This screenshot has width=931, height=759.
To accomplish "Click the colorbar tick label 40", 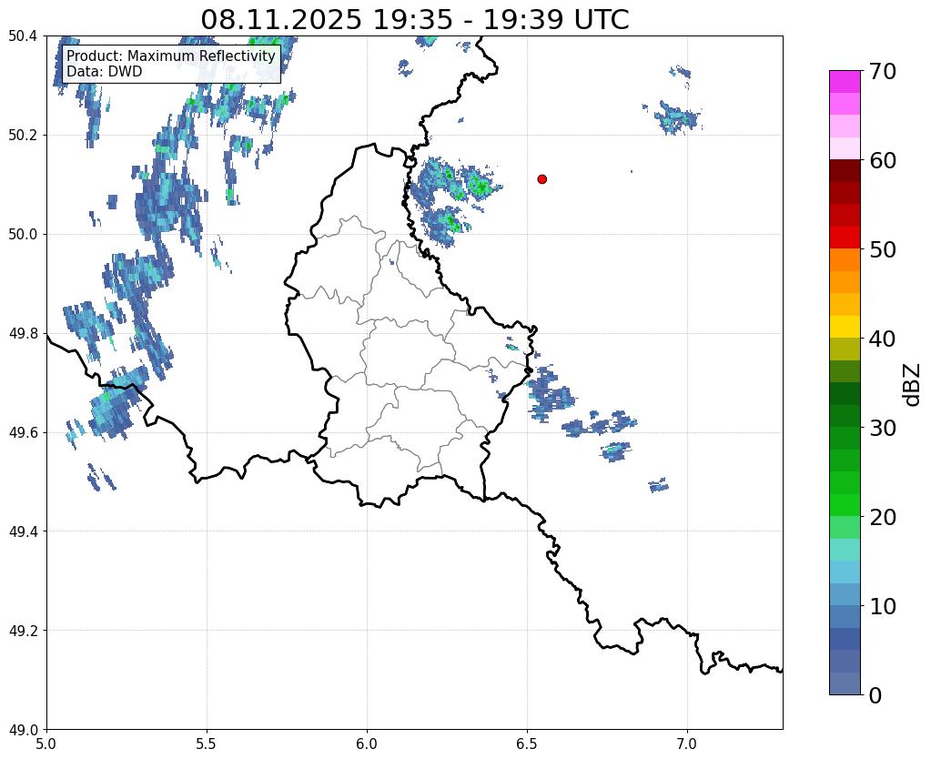I will coord(883,339).
